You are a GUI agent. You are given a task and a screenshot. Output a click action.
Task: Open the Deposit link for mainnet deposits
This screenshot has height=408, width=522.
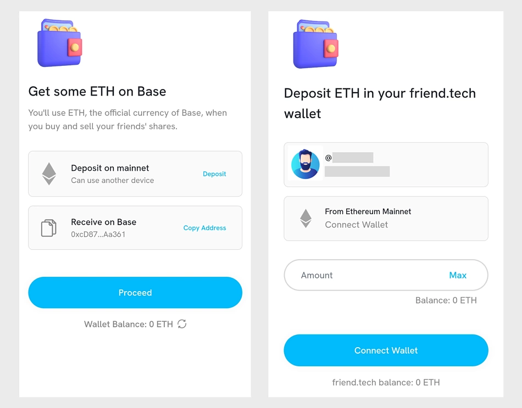[x=214, y=174]
